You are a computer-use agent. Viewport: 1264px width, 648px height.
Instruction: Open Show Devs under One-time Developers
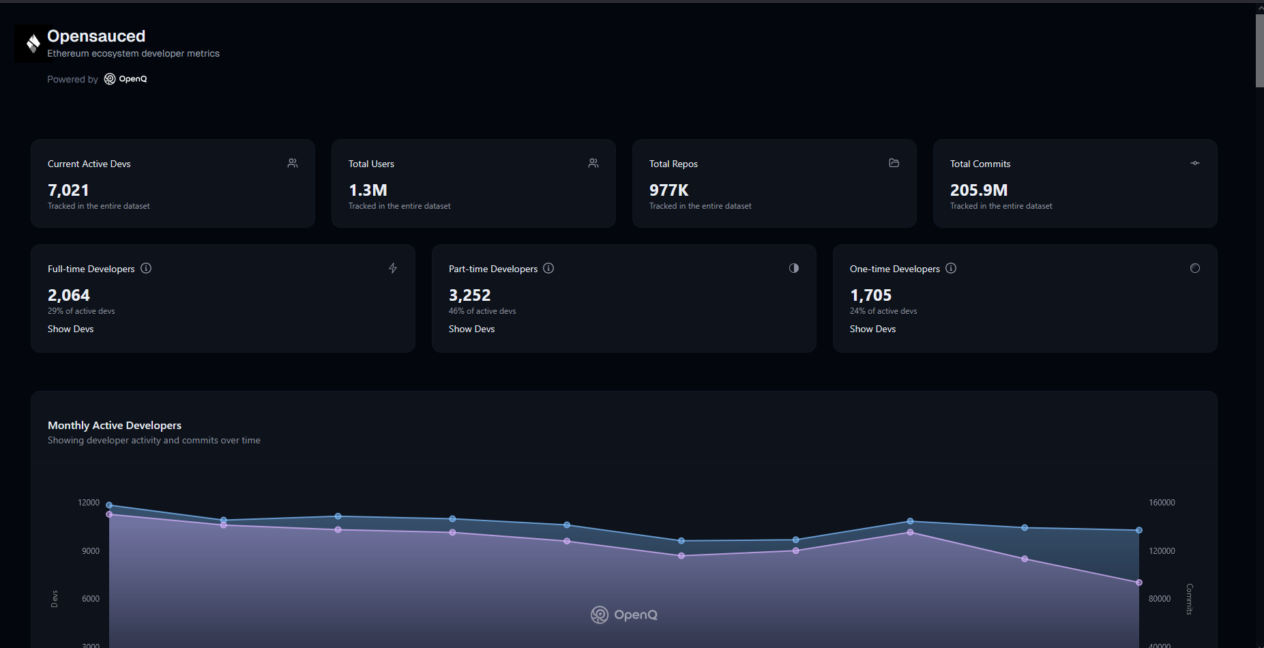pos(872,329)
